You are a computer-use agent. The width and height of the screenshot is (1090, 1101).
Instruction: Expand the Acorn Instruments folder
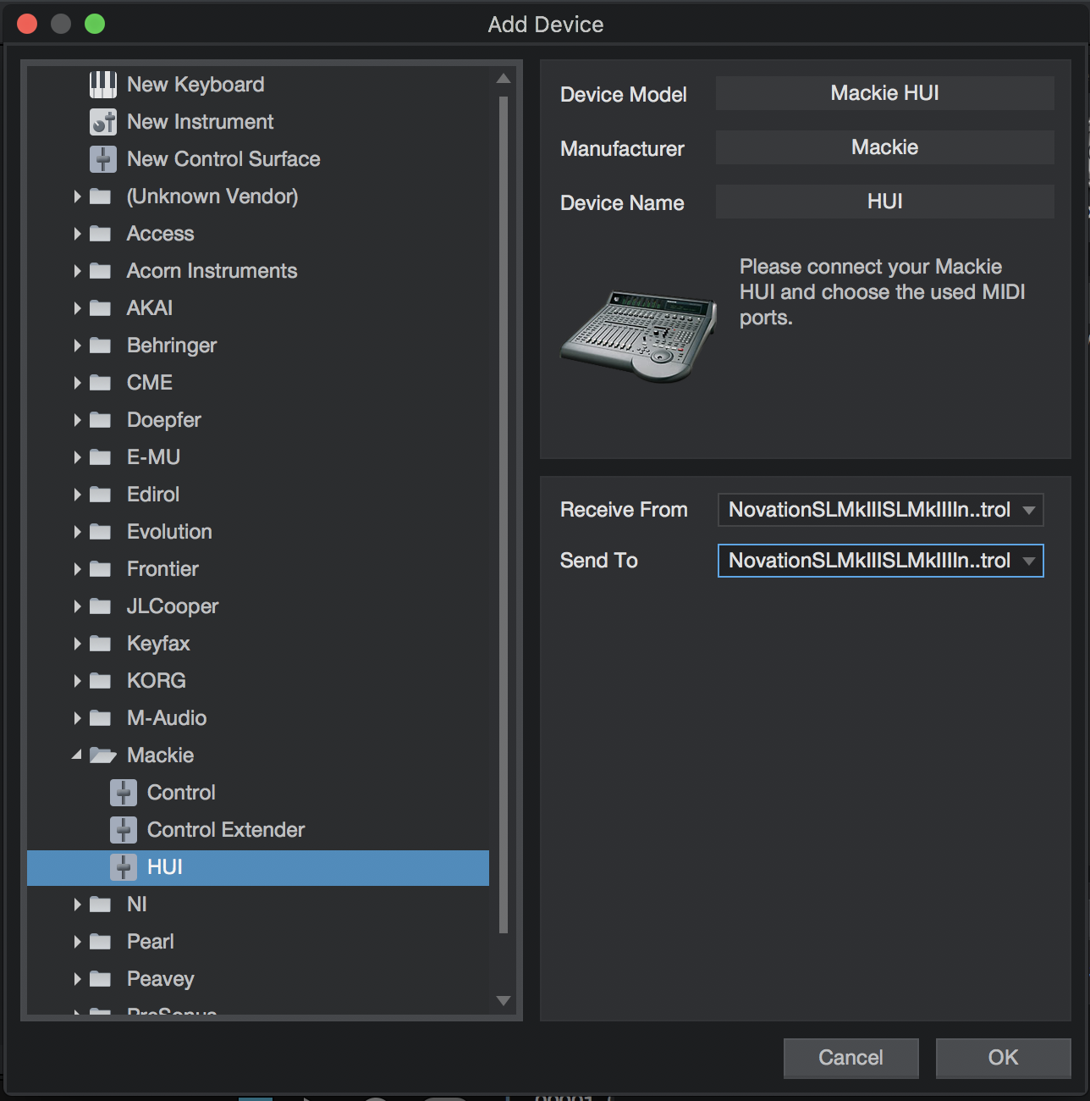[77, 271]
